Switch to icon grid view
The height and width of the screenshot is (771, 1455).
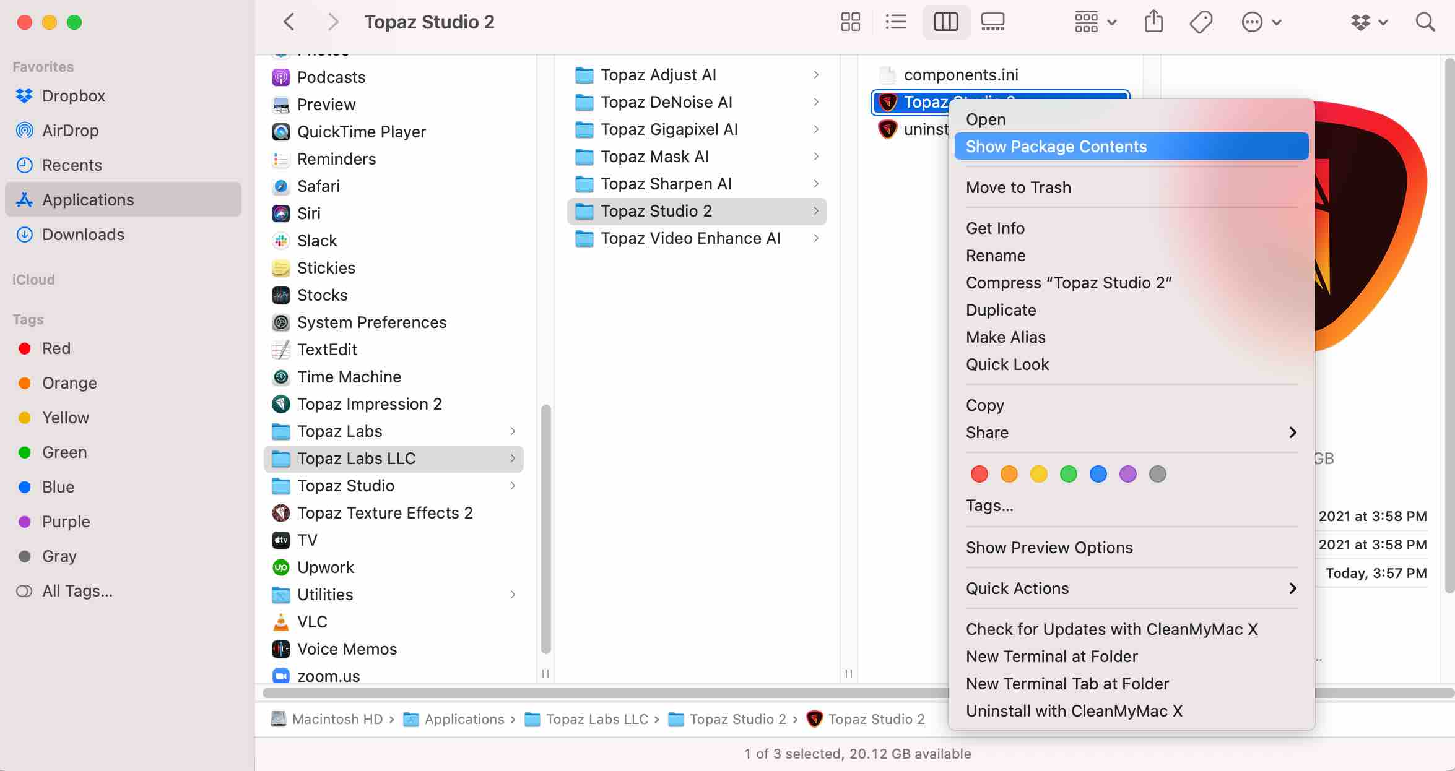coord(850,22)
